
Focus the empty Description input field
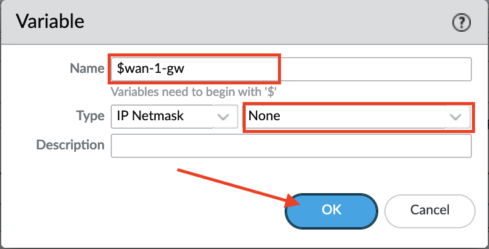click(x=290, y=146)
